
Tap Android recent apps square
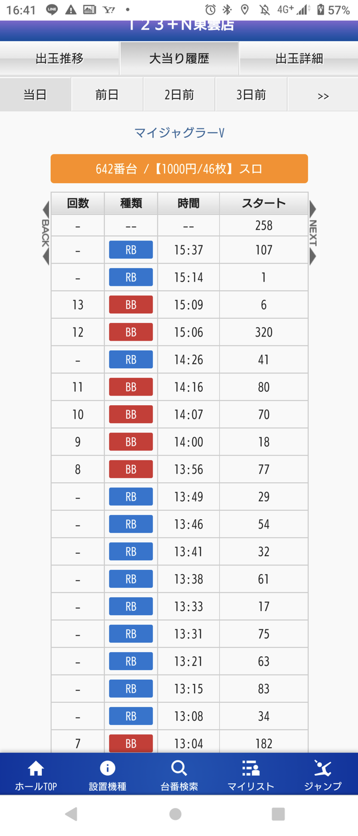278,814
